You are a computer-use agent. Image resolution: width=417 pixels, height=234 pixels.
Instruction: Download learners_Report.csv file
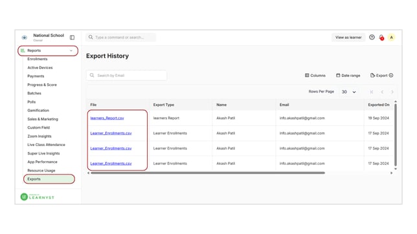pyautogui.click(x=107, y=118)
